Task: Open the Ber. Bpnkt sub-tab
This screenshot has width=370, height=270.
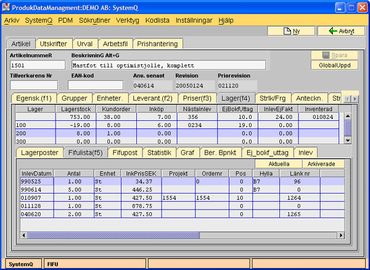Action: point(220,152)
